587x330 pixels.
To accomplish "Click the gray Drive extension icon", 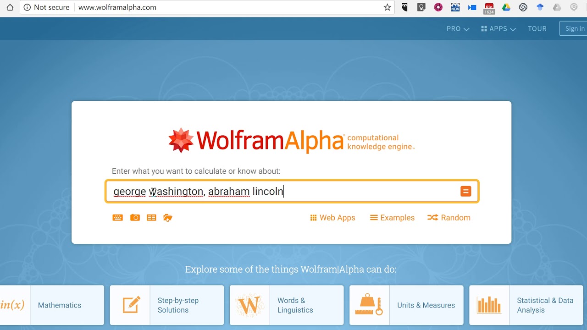I will coord(557,7).
